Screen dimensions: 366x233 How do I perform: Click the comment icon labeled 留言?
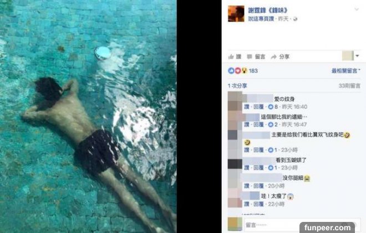tap(250, 57)
